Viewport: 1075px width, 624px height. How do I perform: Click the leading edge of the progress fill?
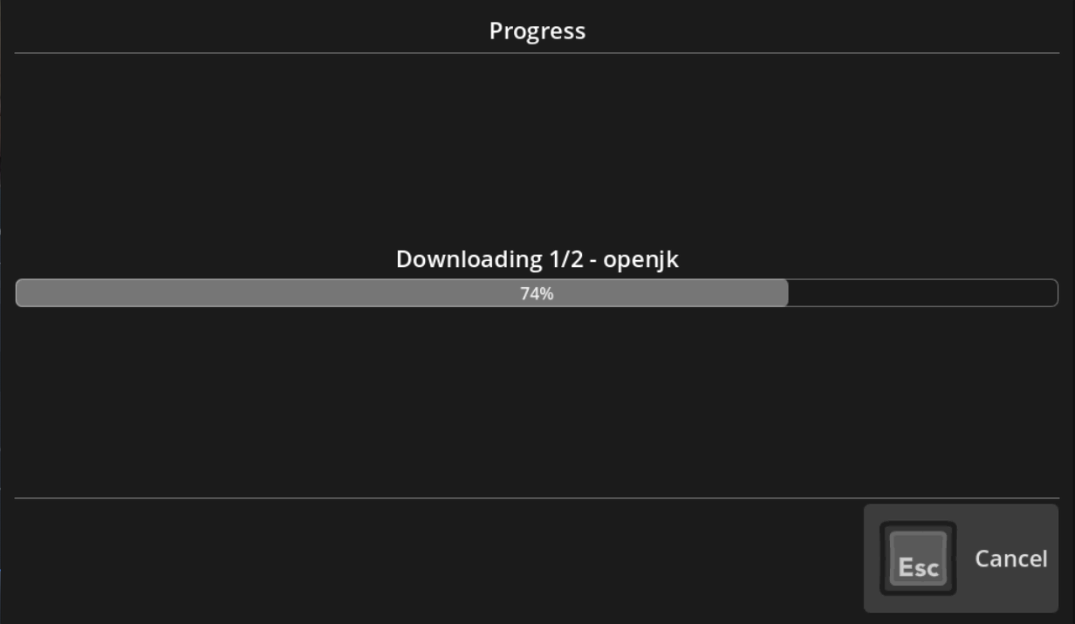785,293
